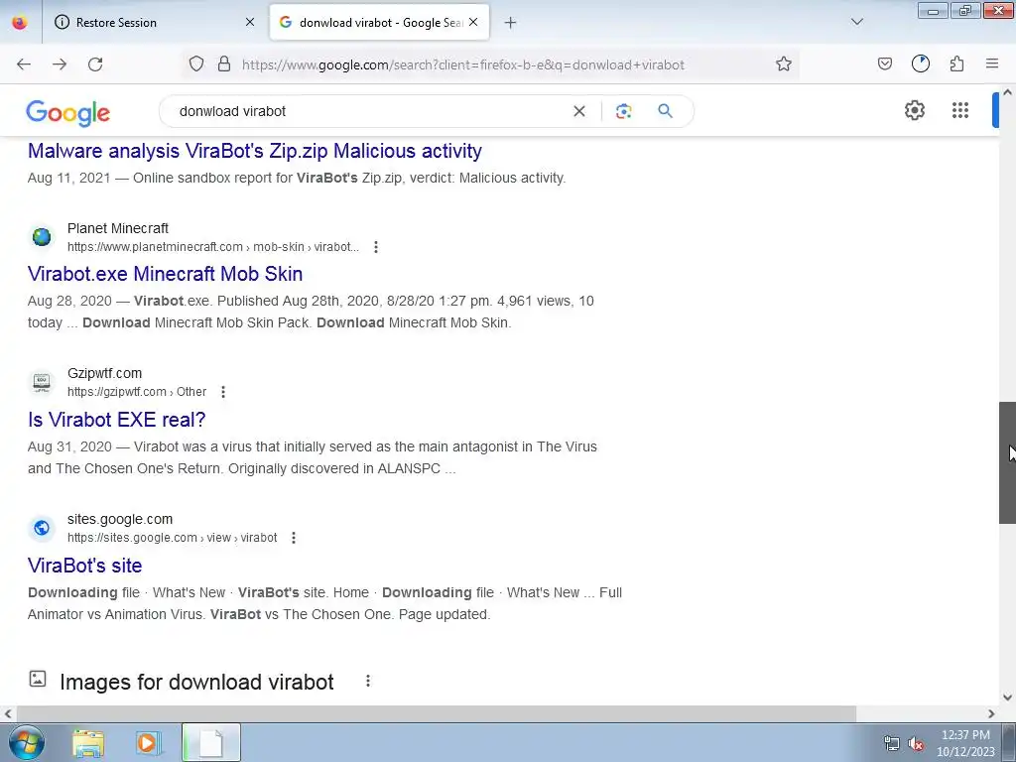The height and width of the screenshot is (762, 1016).
Task: Launch Windows Media Player from taskbar
Action: (x=148, y=743)
